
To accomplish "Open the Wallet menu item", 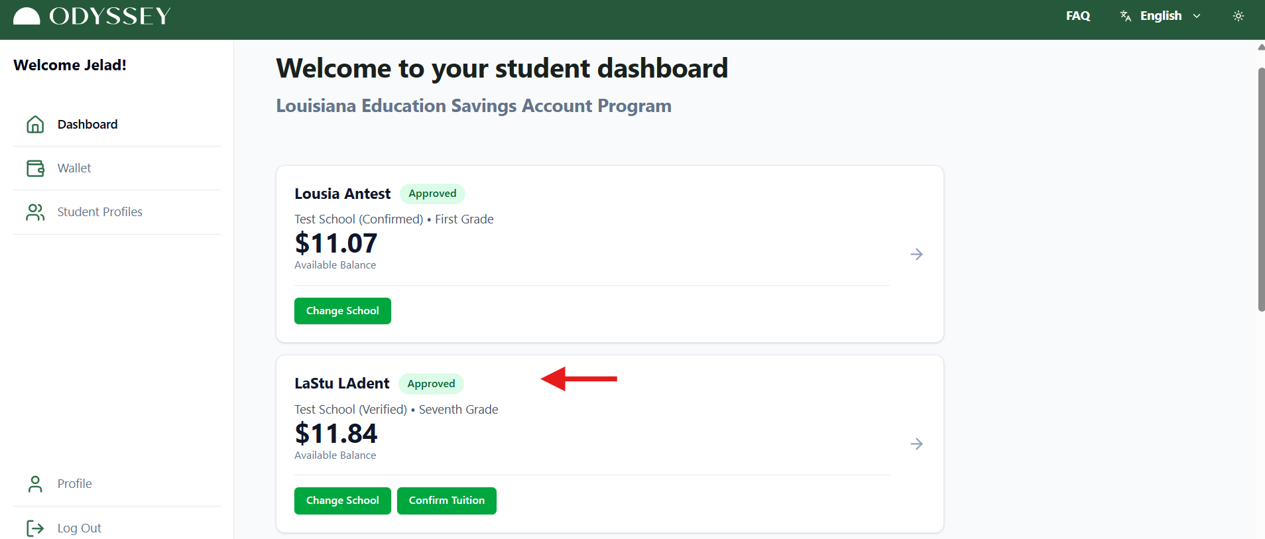I will [74, 168].
